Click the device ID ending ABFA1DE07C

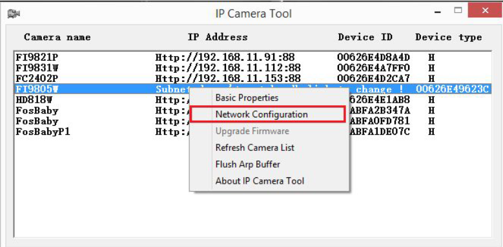380,132
